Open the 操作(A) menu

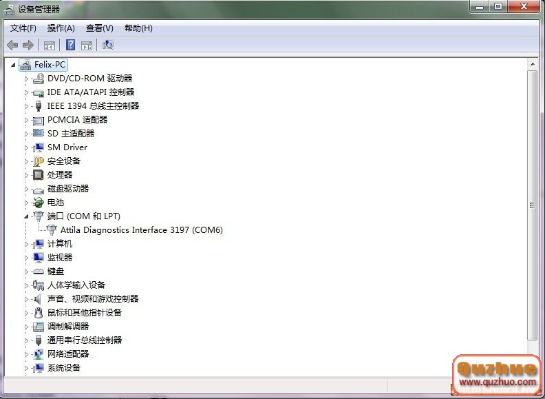click(x=61, y=28)
